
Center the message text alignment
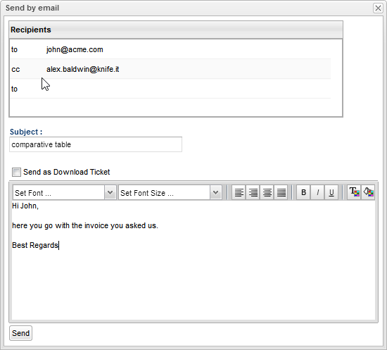pos(267,192)
